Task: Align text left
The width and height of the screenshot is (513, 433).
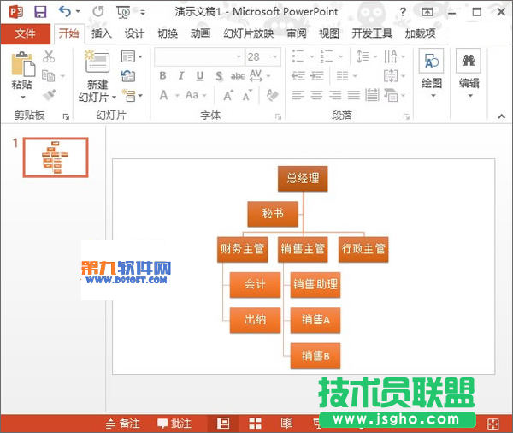Action: pyautogui.click(x=298, y=95)
